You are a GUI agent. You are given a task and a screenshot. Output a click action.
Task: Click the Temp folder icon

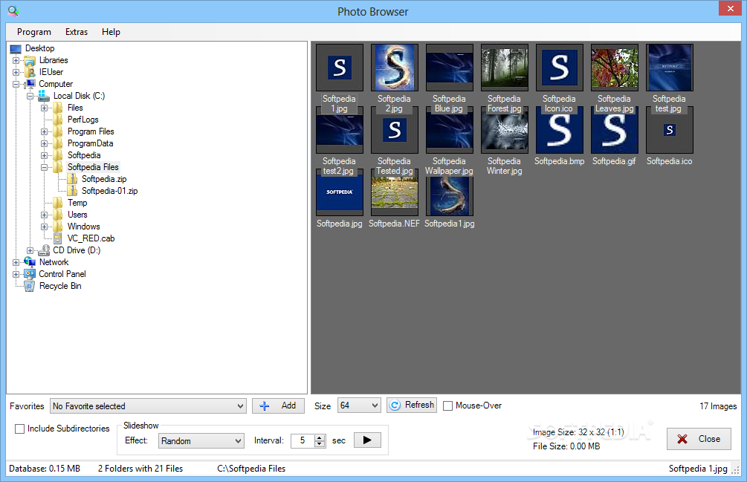point(58,203)
